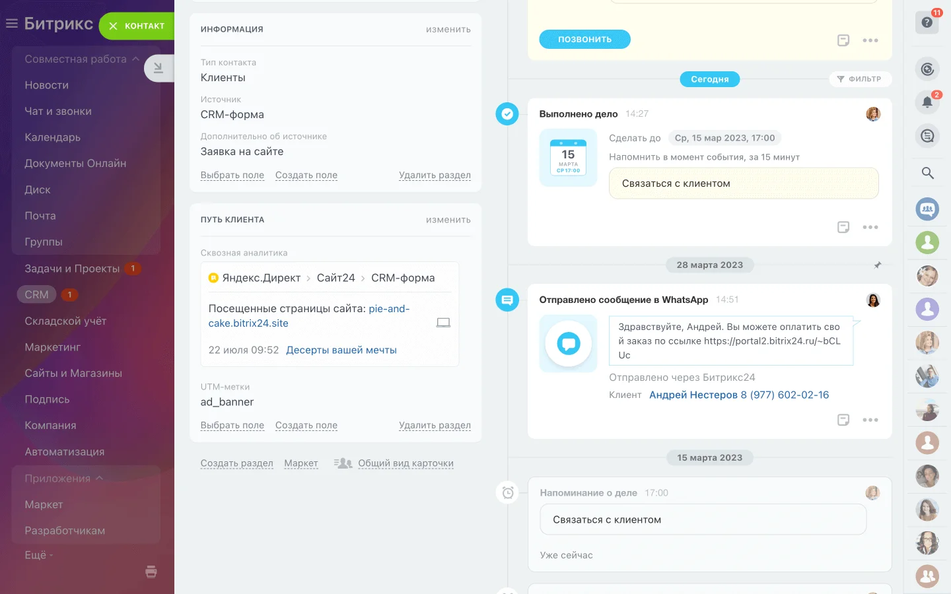Open the hamburger menu next to Битрикс

pos(11,24)
